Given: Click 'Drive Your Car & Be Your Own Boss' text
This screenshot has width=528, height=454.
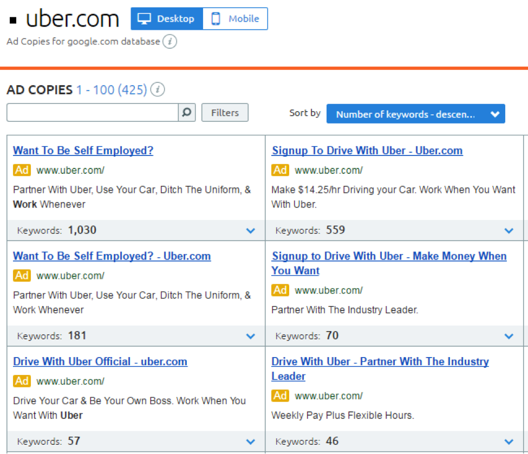Looking at the screenshot, I should tap(129, 408).
